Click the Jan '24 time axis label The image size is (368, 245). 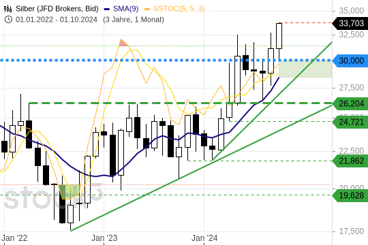coord(204,238)
